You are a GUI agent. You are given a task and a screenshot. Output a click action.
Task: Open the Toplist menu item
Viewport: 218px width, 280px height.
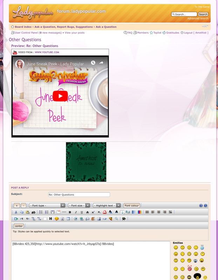point(156,33)
